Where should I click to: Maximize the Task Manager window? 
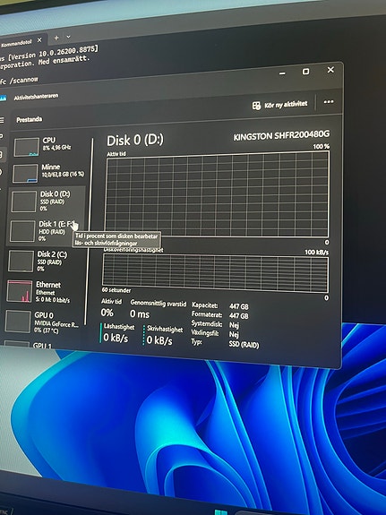click(x=305, y=72)
